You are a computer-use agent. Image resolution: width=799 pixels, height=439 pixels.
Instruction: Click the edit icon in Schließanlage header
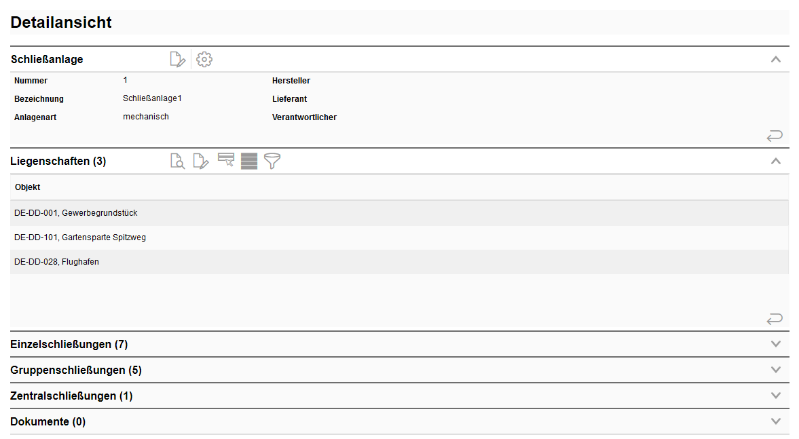177,60
